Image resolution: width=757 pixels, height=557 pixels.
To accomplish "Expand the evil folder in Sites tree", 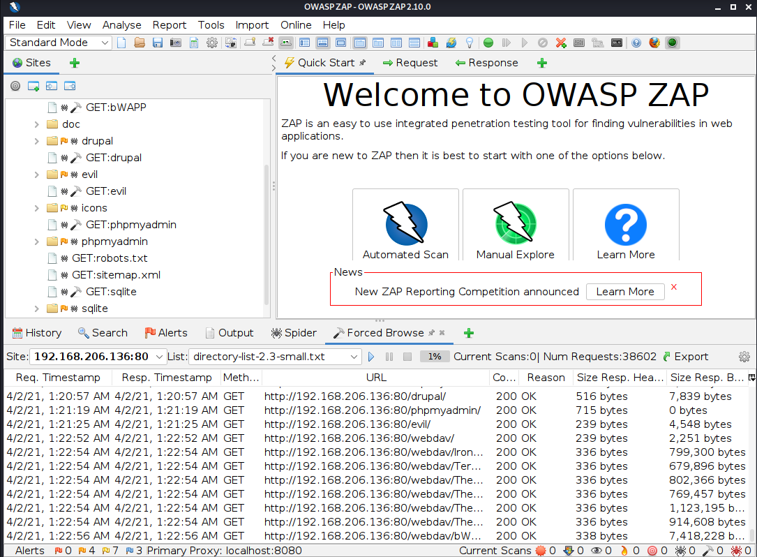I will point(37,174).
